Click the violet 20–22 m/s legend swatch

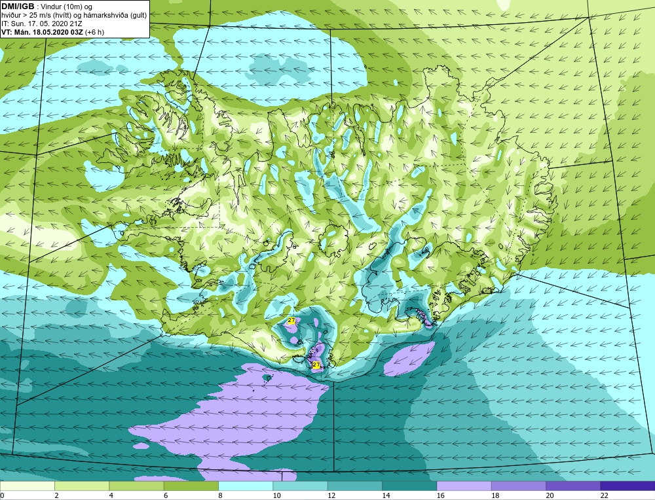pyautogui.click(x=573, y=486)
